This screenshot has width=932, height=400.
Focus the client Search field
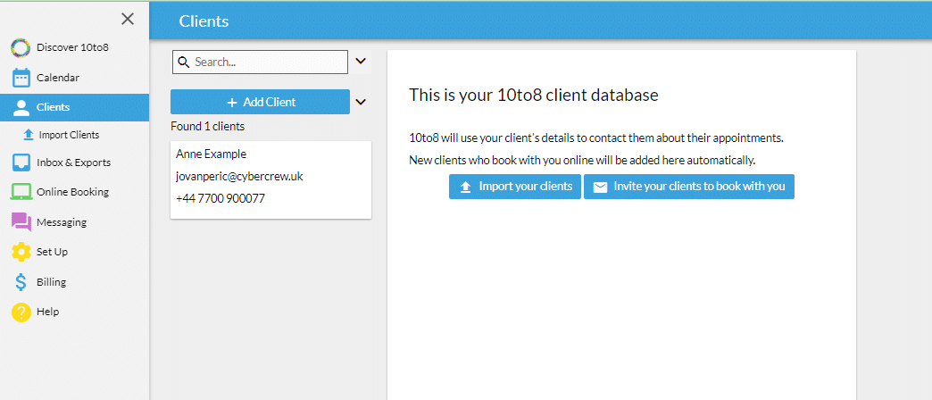coord(260,62)
